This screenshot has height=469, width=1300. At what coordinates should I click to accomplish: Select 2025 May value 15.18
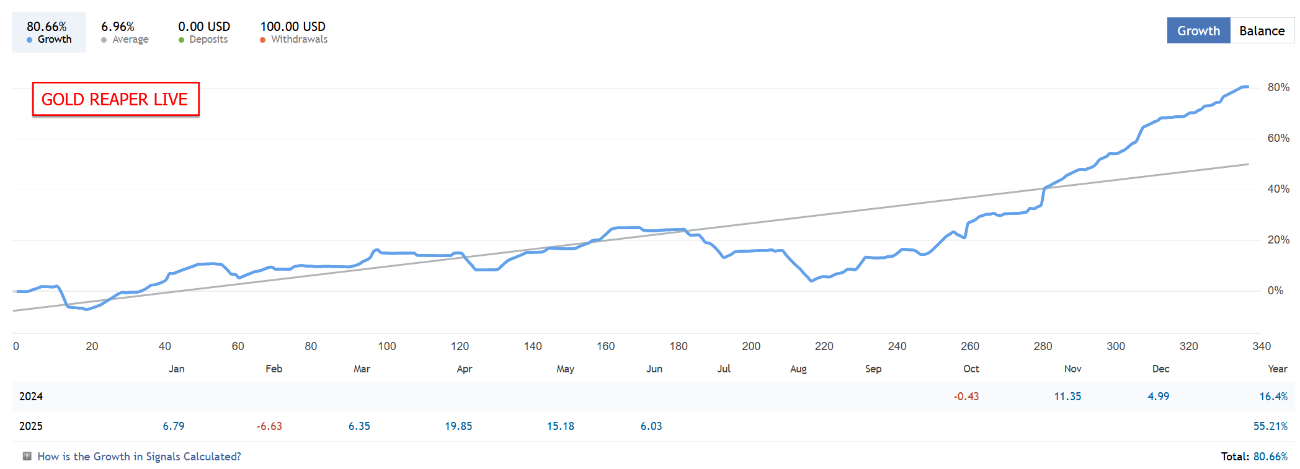[561, 426]
